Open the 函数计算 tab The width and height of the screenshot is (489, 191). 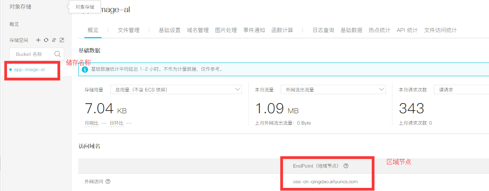tap(282, 30)
